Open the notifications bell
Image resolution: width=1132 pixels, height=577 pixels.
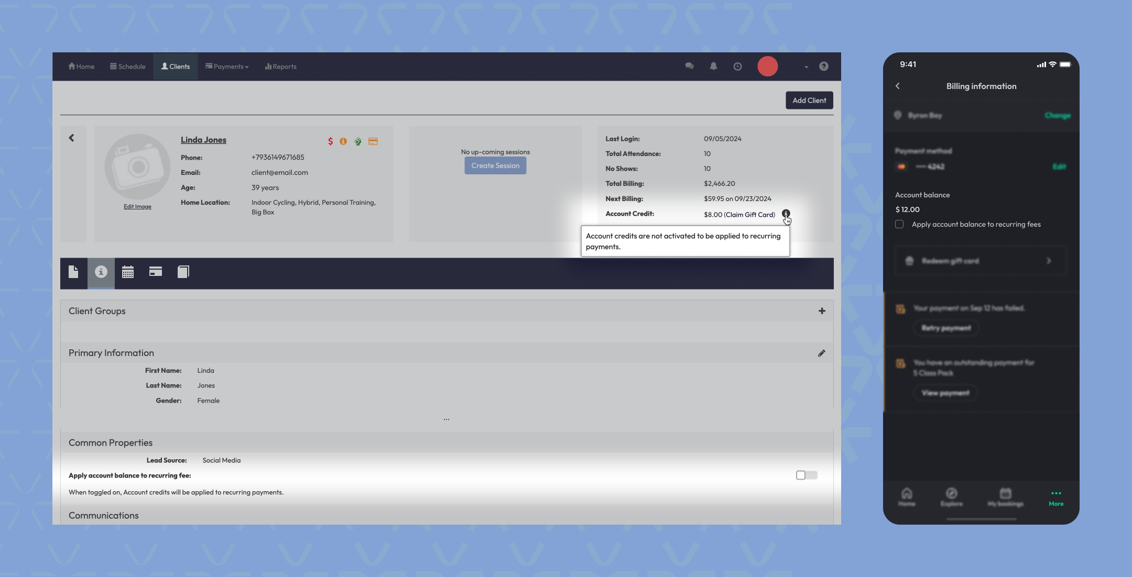[713, 66]
